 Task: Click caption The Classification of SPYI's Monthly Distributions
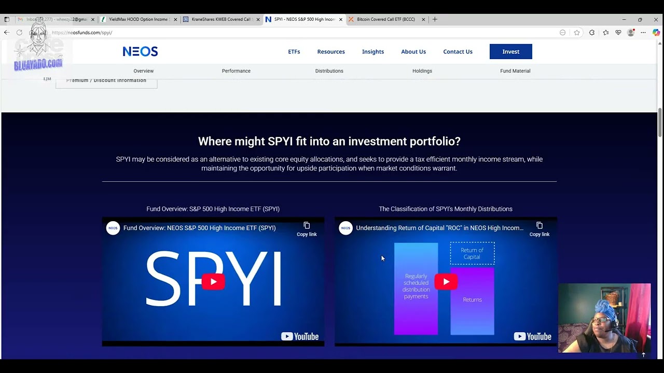(x=446, y=209)
